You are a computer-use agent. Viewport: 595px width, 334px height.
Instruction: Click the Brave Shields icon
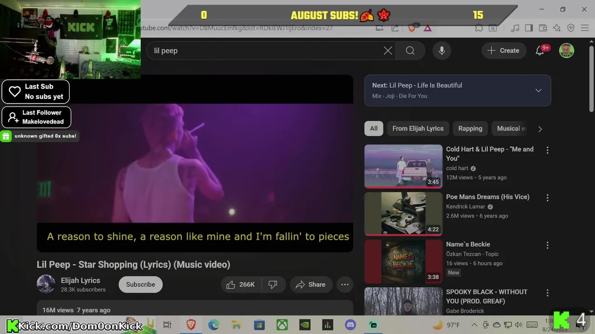(411, 28)
